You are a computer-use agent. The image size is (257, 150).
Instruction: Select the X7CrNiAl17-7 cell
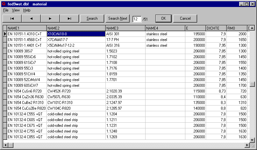click(x=76, y=40)
